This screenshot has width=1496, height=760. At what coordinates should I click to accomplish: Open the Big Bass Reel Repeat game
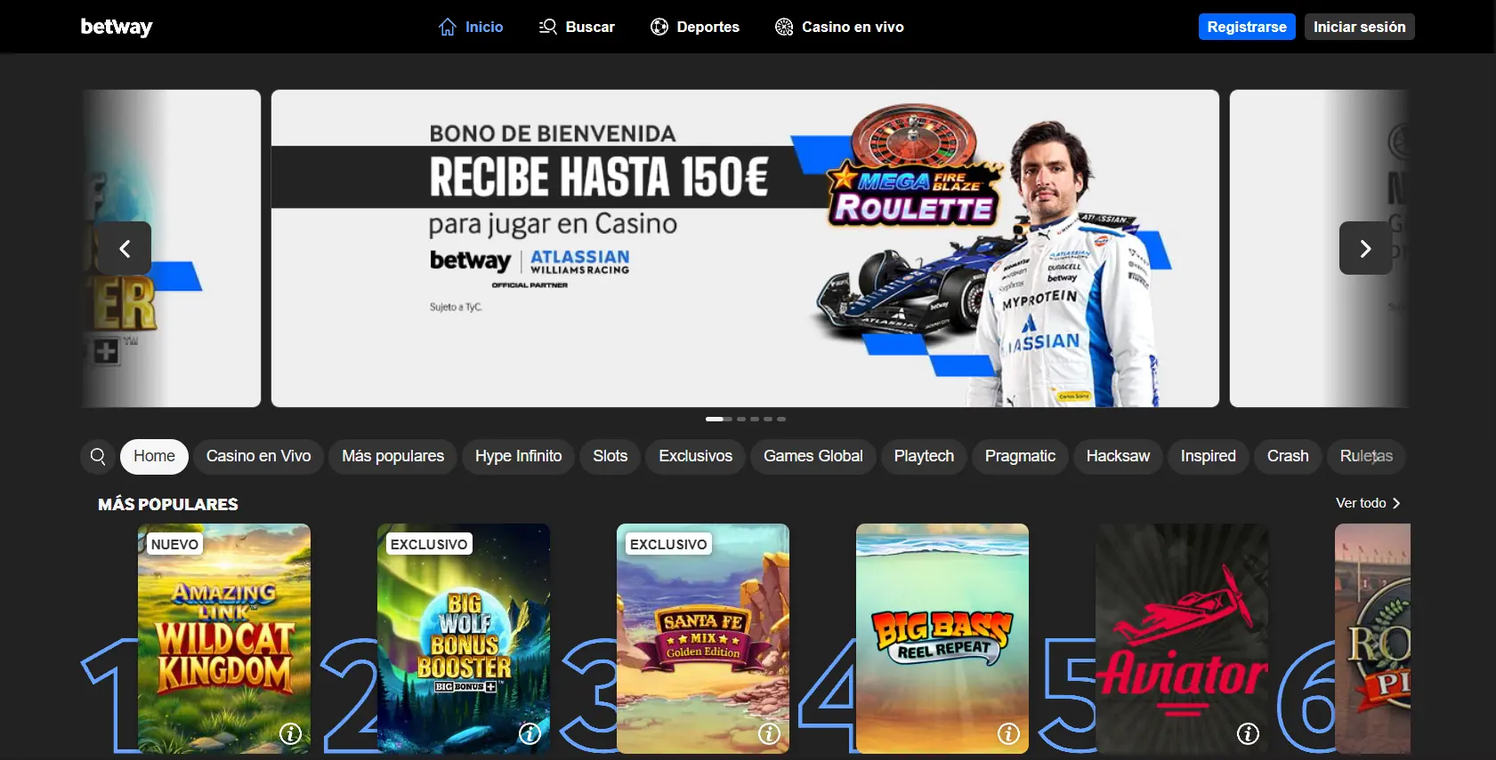click(942, 638)
